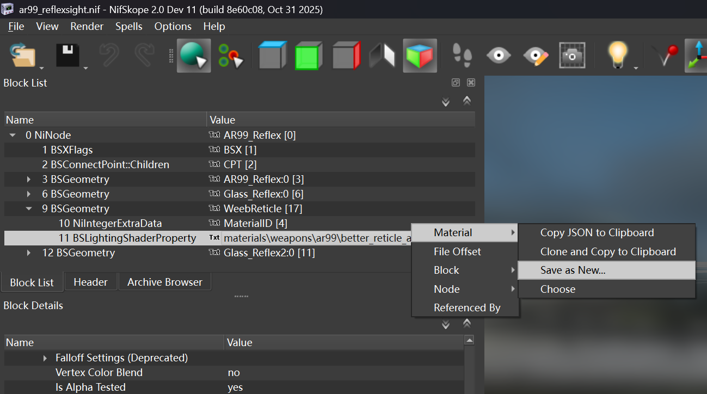Float the Block List panel
707x394 pixels.
click(456, 83)
